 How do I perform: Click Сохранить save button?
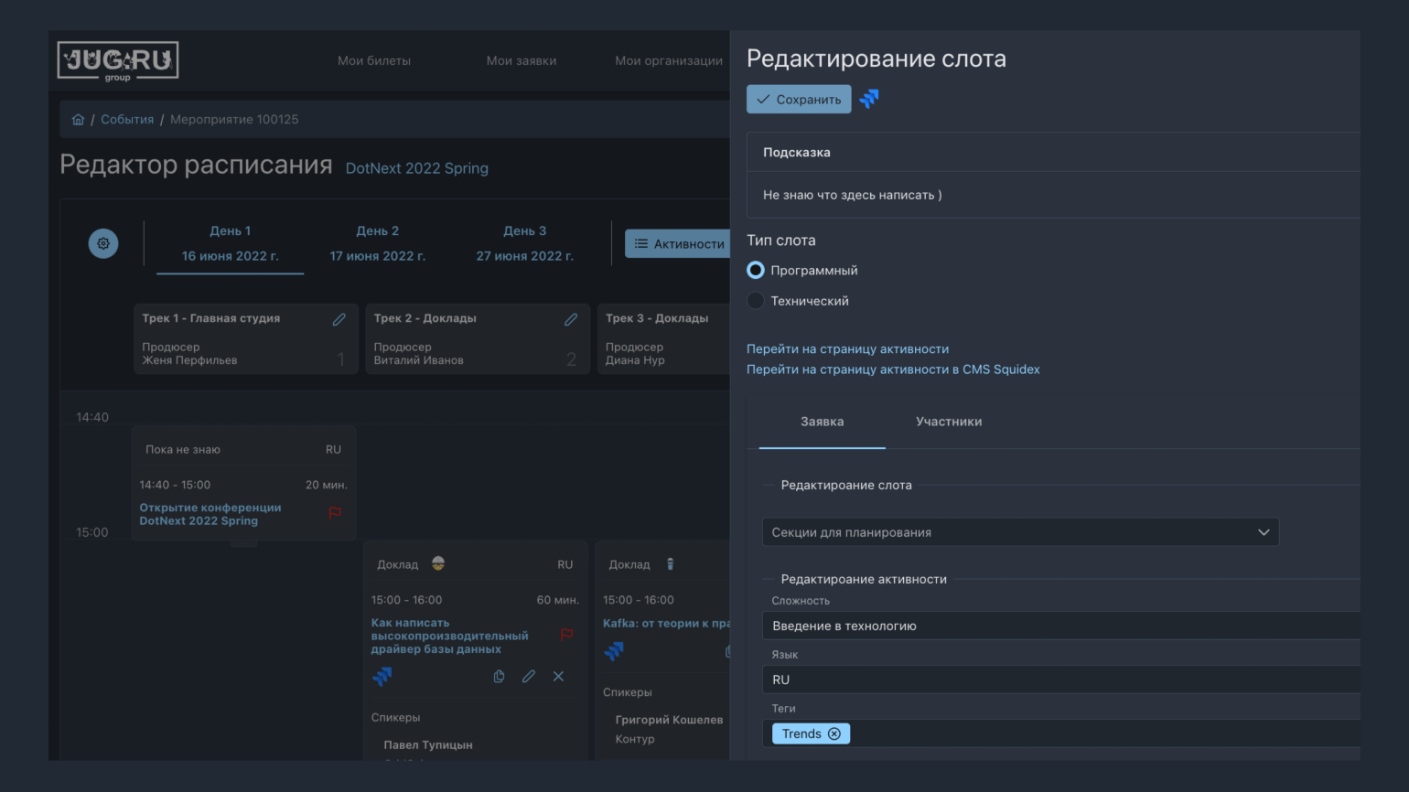[x=799, y=99]
